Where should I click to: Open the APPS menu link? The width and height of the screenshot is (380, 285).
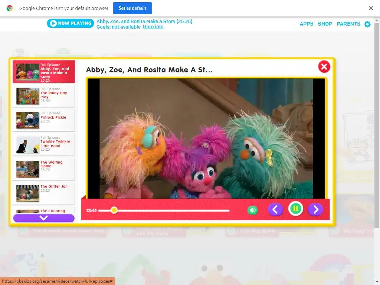tap(306, 24)
